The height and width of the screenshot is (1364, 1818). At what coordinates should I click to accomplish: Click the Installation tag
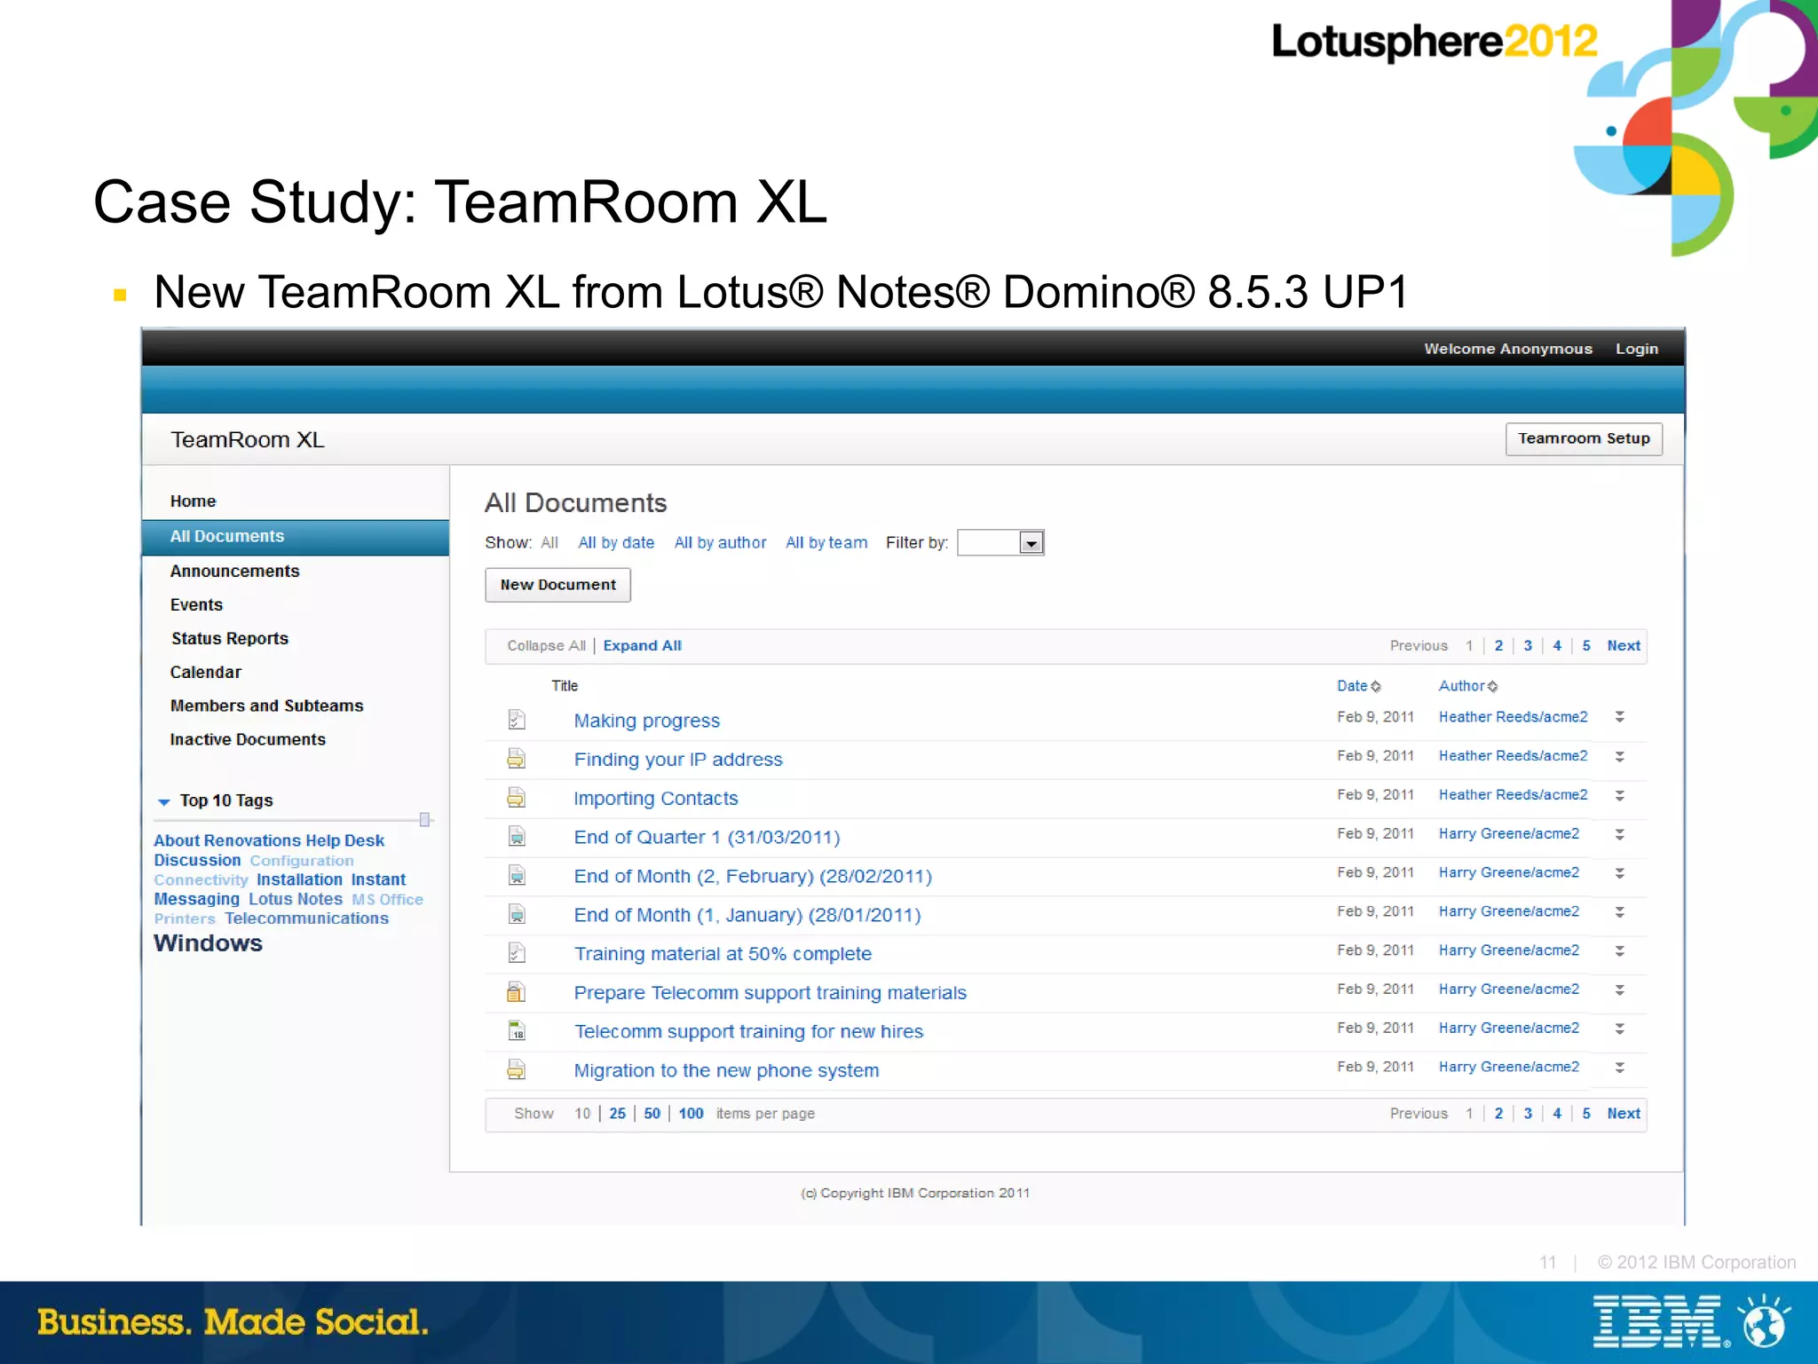299,879
